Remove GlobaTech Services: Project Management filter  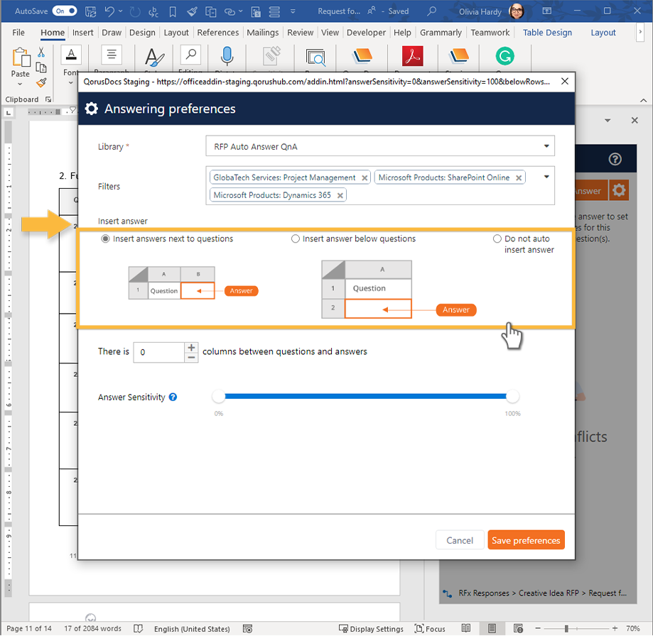click(365, 178)
